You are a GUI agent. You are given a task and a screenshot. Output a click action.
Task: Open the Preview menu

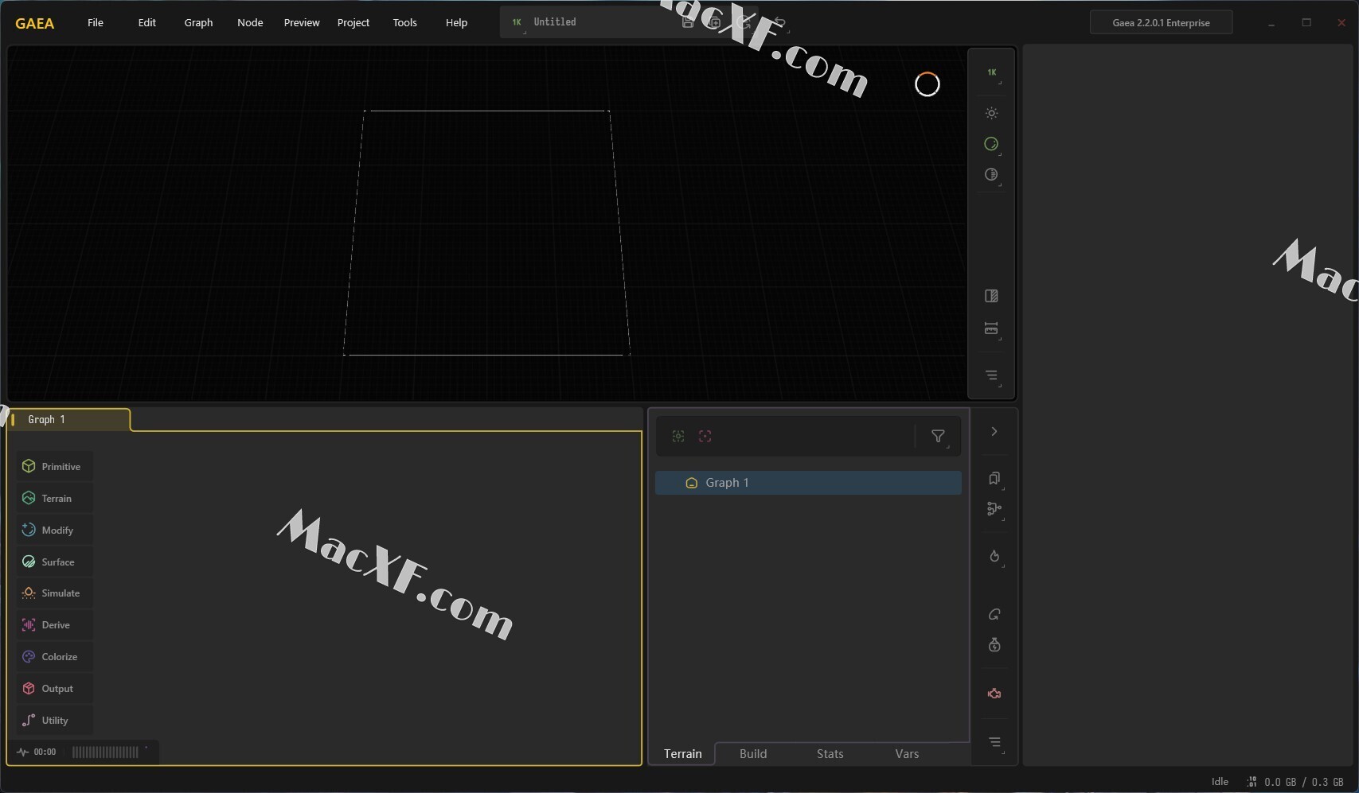pos(302,22)
